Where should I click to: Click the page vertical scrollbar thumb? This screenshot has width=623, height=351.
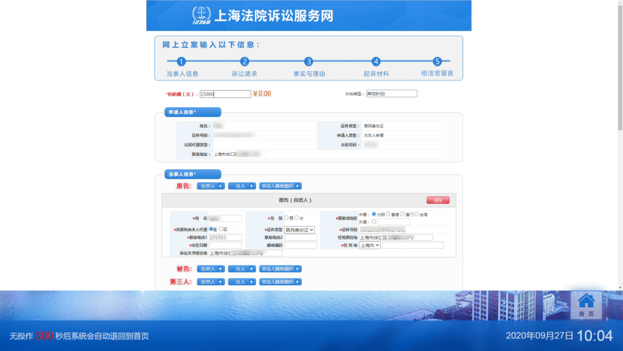pyautogui.click(x=620, y=68)
